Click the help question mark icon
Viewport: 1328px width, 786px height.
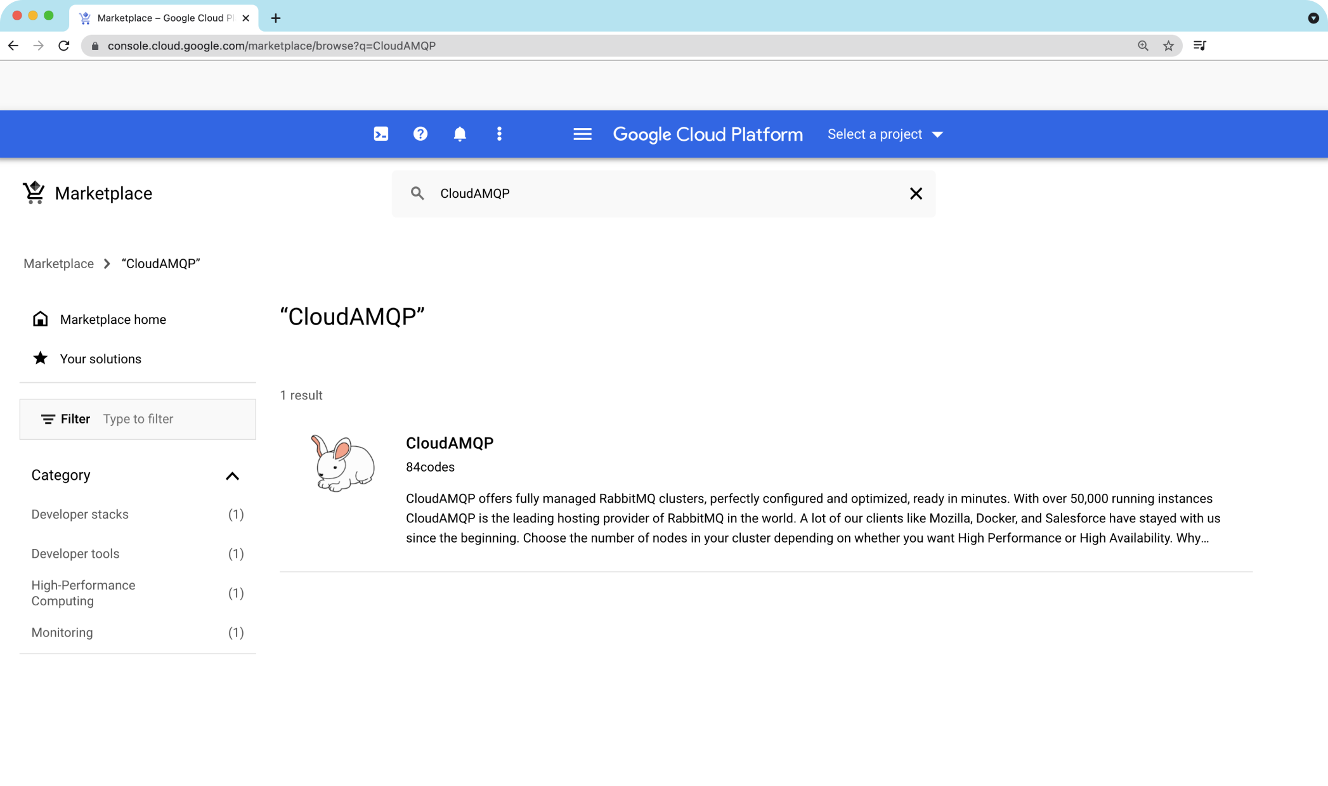[420, 134]
